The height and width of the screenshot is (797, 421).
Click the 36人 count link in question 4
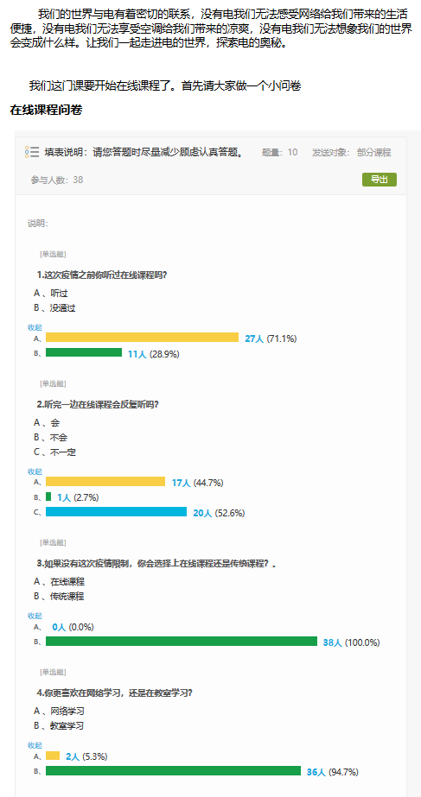pyautogui.click(x=316, y=773)
